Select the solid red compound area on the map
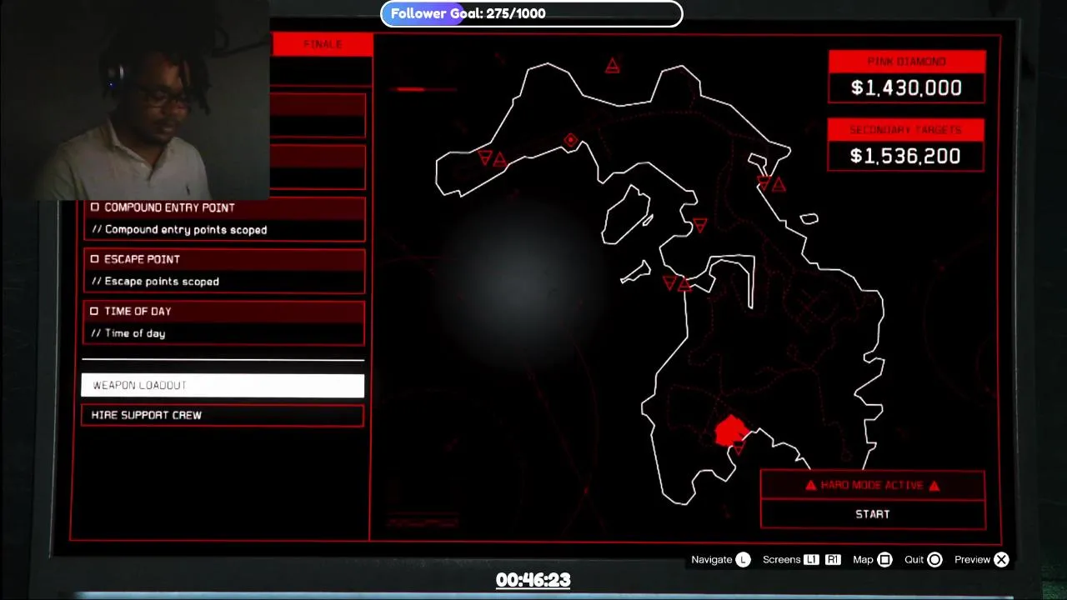The image size is (1067, 600). (x=732, y=431)
